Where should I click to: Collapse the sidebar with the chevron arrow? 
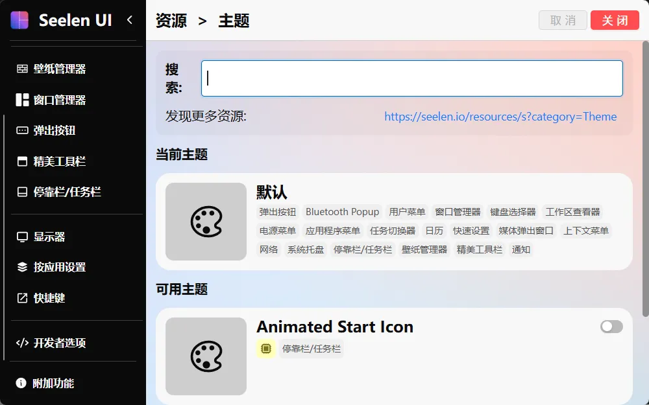(x=130, y=20)
